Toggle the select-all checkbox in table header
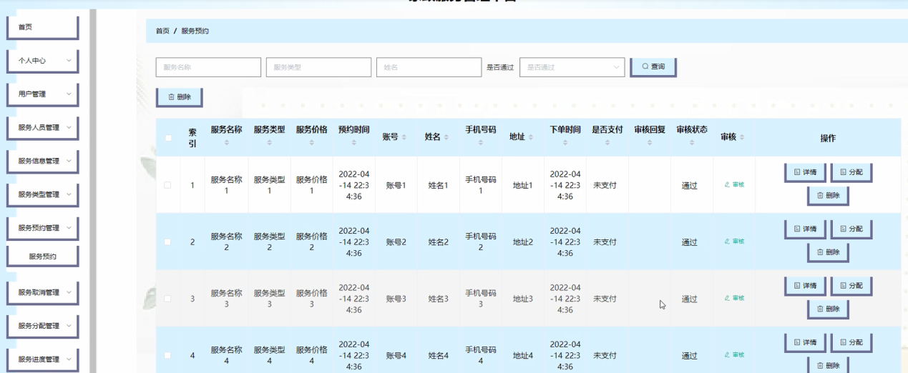The height and width of the screenshot is (373, 908). click(167, 139)
